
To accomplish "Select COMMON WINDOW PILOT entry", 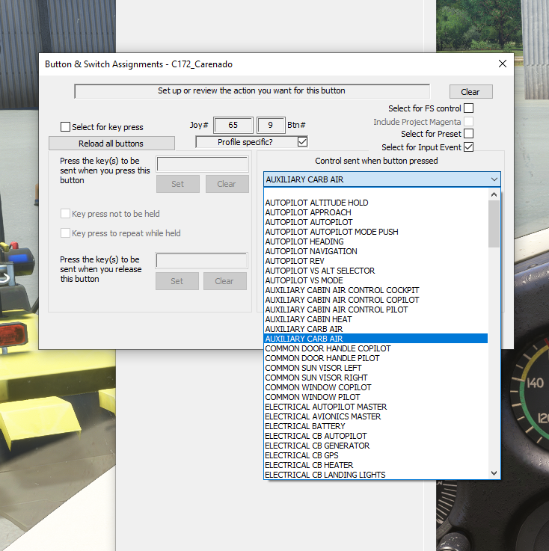I will click(375, 397).
